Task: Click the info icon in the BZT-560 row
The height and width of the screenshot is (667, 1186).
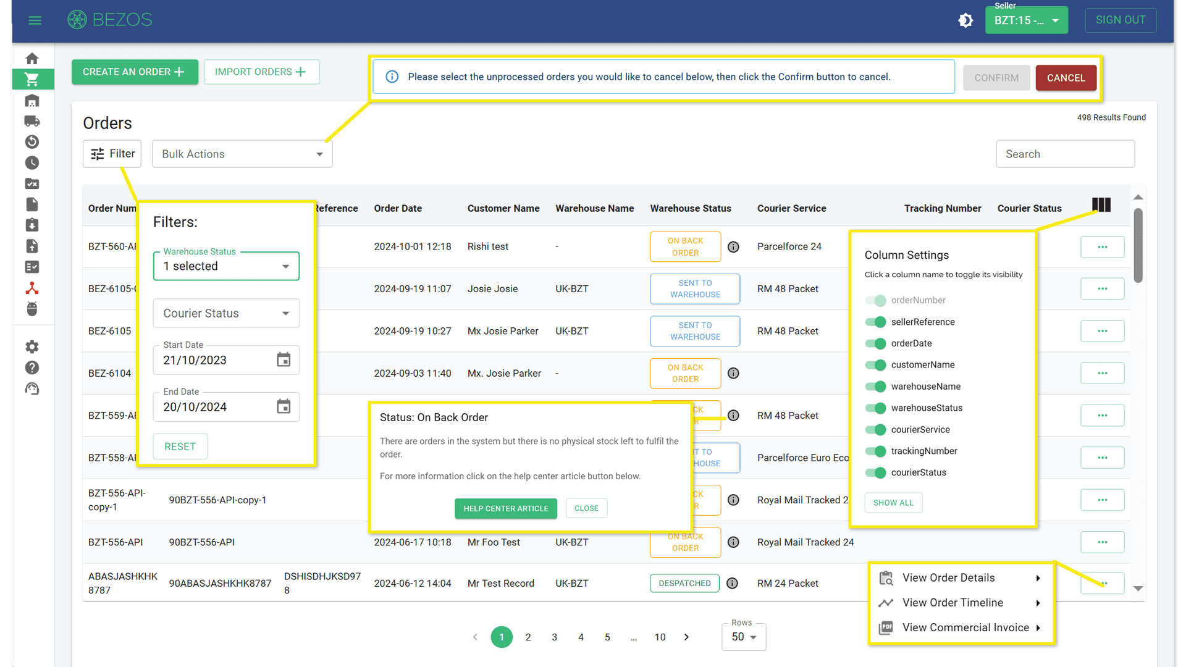Action: (x=733, y=247)
